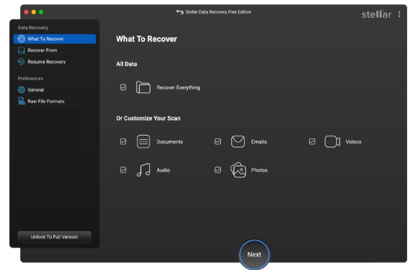Click Unlock To Full Version button
The height and width of the screenshot is (270, 416).
[x=54, y=237]
